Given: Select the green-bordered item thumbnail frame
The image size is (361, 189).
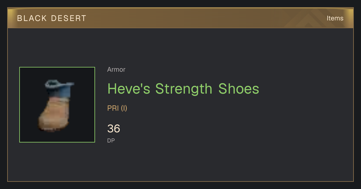Looking at the screenshot, I should click(x=57, y=105).
